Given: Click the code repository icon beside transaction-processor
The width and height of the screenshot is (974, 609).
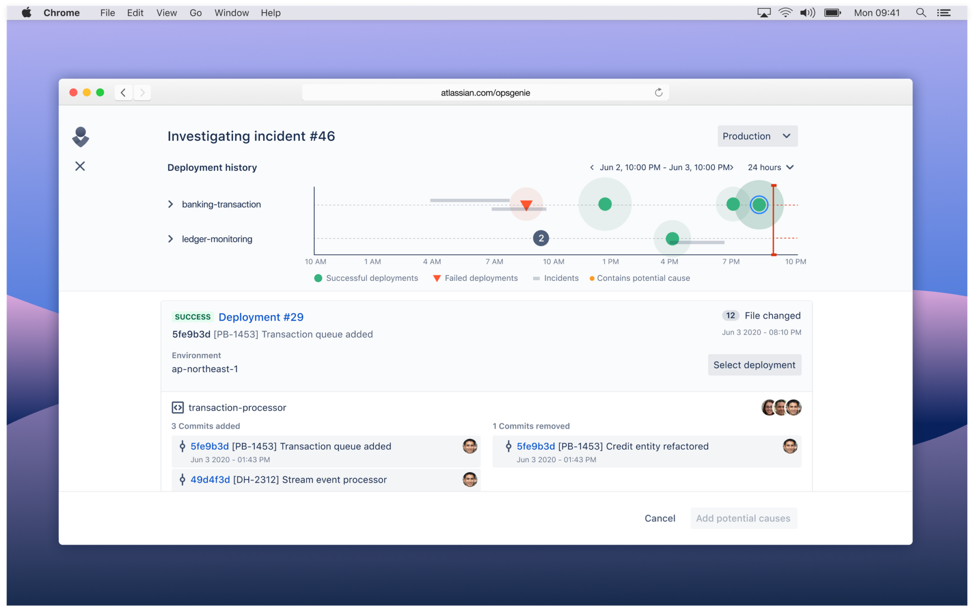Looking at the screenshot, I should coord(178,407).
